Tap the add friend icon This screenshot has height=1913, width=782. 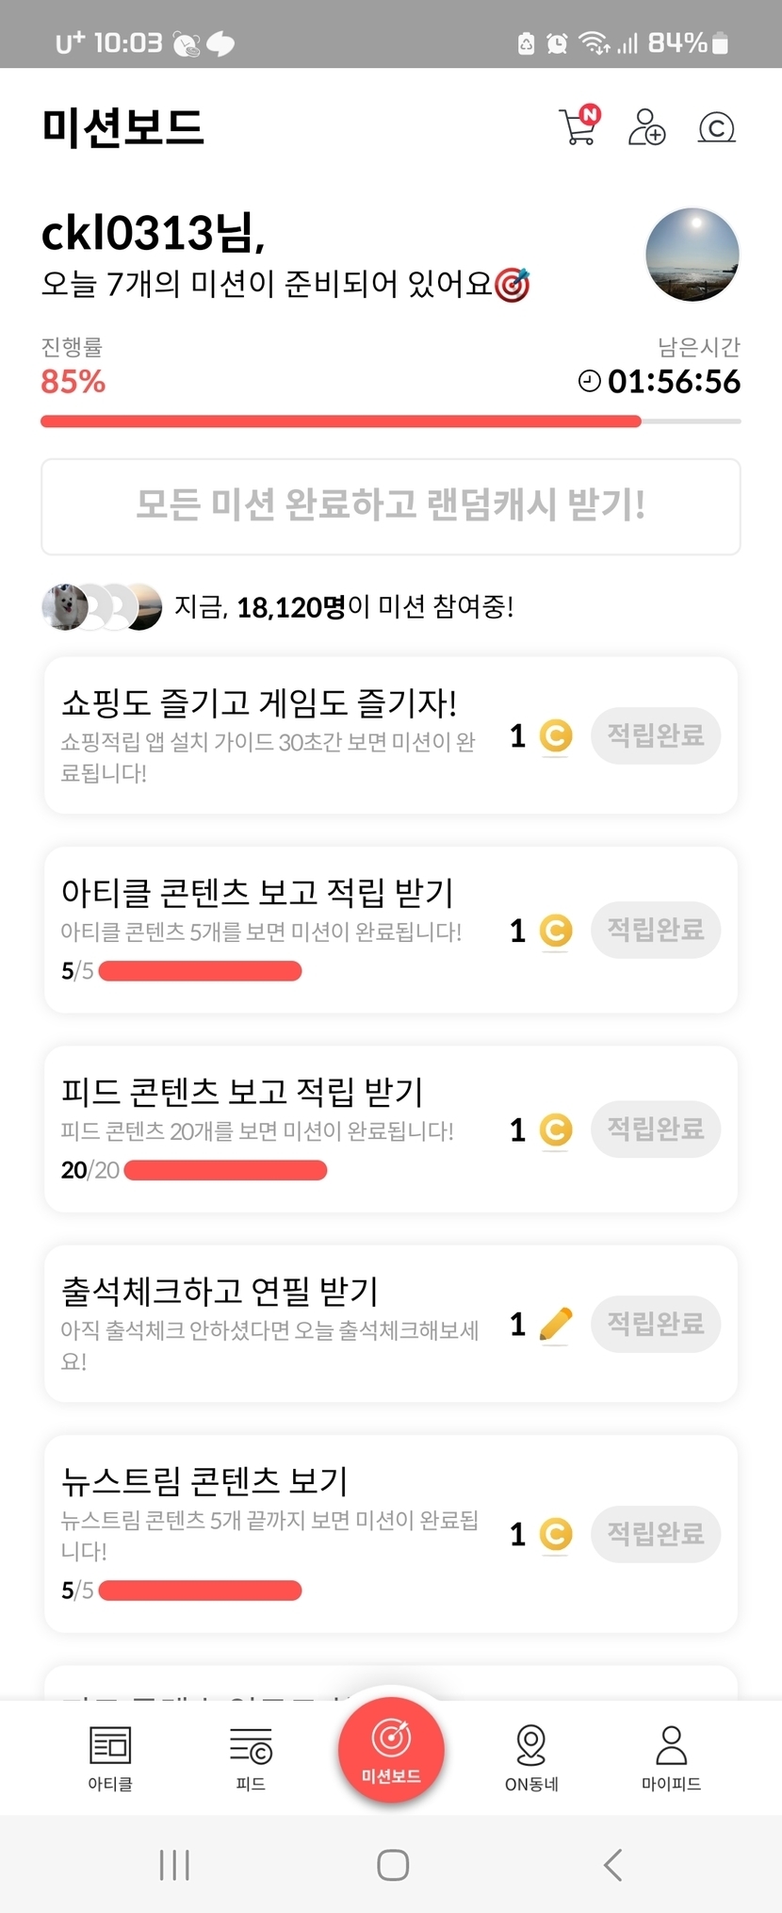[646, 127]
